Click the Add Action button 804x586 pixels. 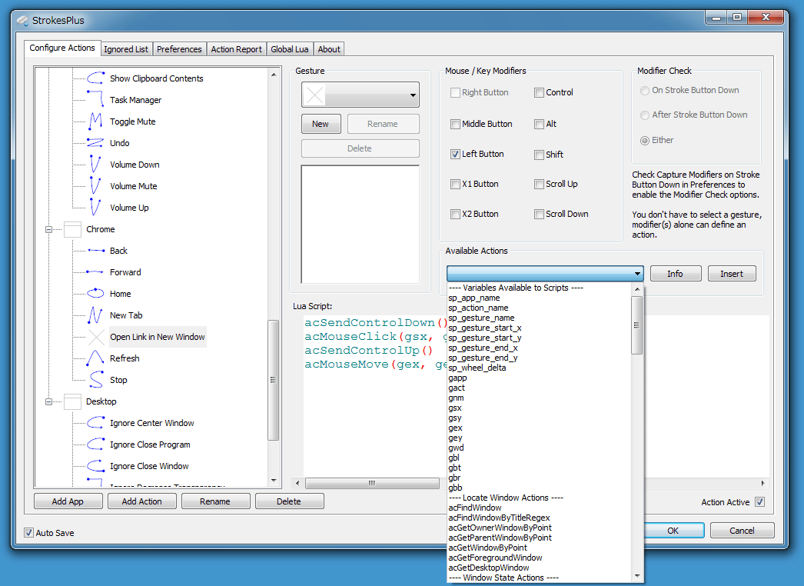[141, 501]
